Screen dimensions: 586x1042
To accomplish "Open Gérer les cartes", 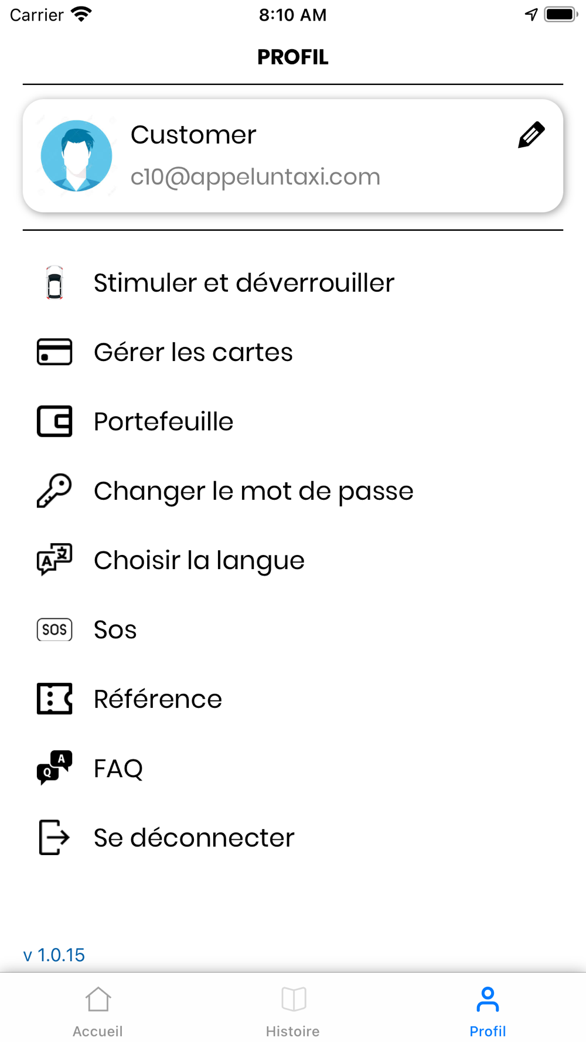I will (x=293, y=352).
